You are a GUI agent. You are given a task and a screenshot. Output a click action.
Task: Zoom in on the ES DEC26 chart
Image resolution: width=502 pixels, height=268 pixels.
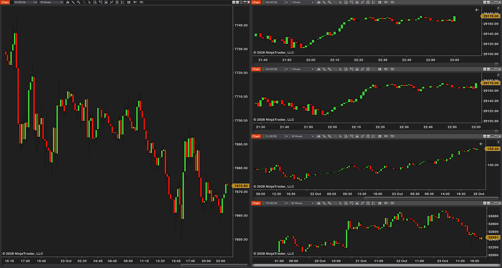[78, 2]
